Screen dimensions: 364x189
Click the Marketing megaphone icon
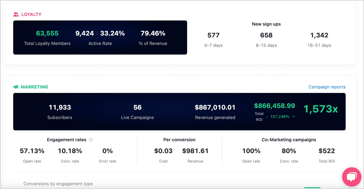tap(16, 87)
